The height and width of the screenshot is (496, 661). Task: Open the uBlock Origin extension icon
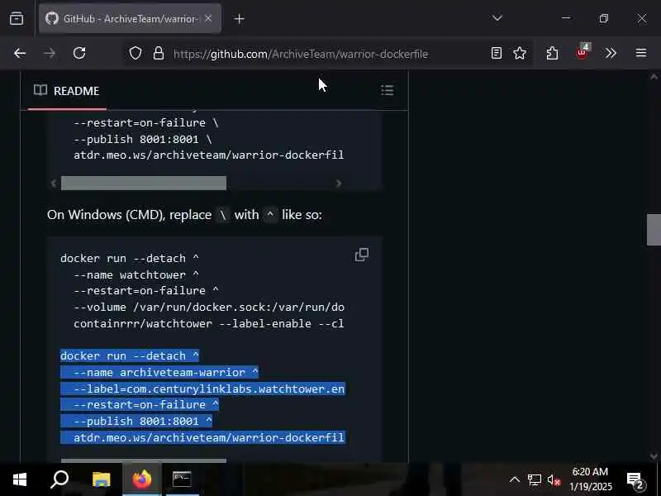coord(583,52)
